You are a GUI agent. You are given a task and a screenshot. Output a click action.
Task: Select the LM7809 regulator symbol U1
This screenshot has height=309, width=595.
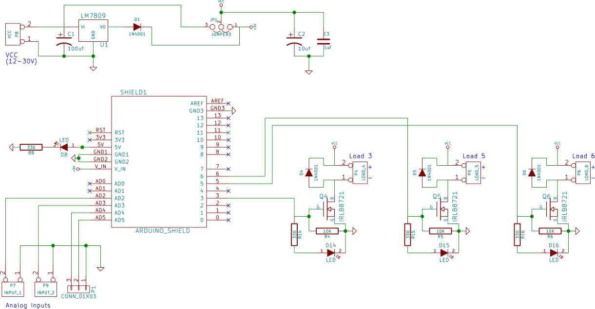(95, 31)
